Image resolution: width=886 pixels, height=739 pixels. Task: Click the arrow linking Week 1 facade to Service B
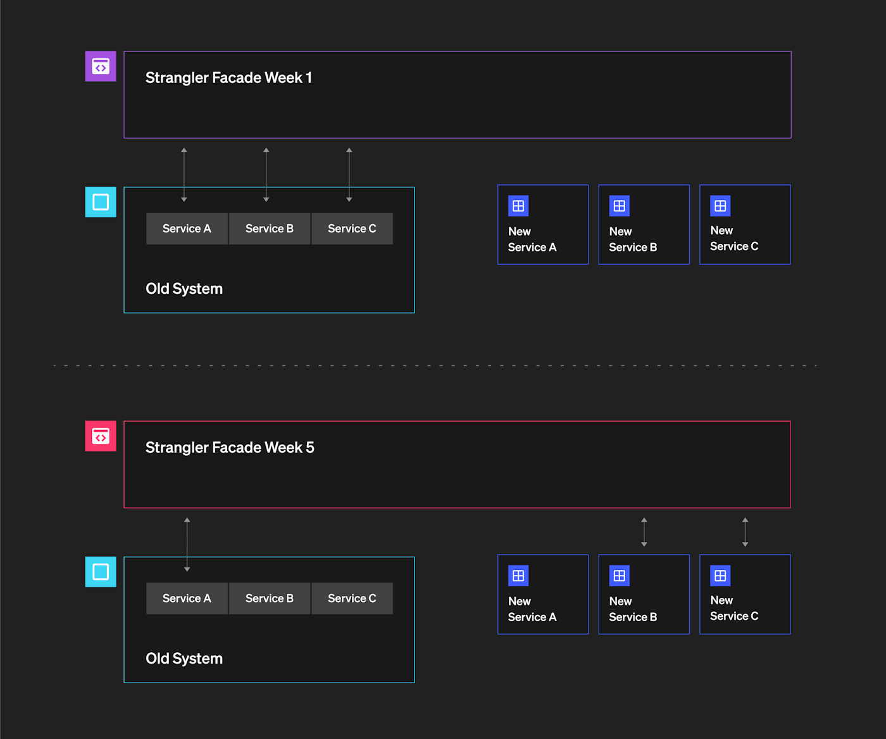[266, 174]
